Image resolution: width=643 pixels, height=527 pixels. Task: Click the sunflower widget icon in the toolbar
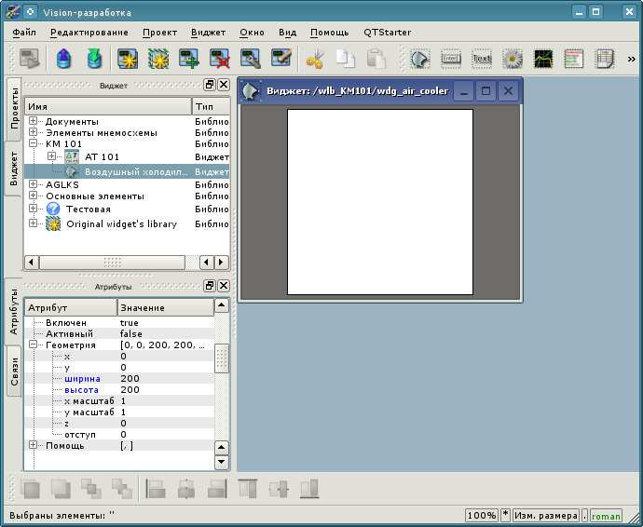tap(513, 60)
